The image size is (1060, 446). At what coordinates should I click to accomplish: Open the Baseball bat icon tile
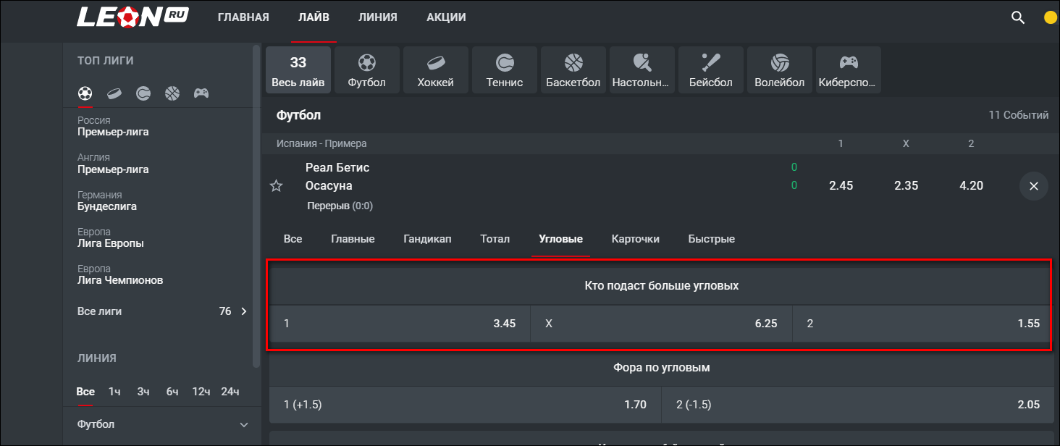711,70
